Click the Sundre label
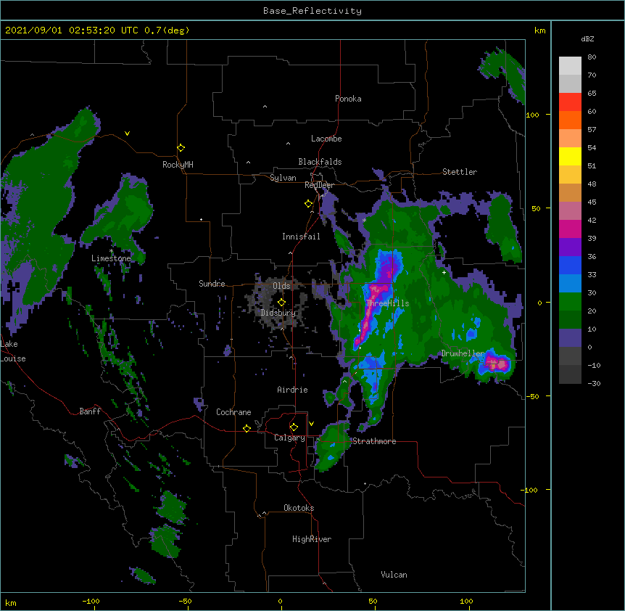625x611 pixels. click(x=212, y=284)
